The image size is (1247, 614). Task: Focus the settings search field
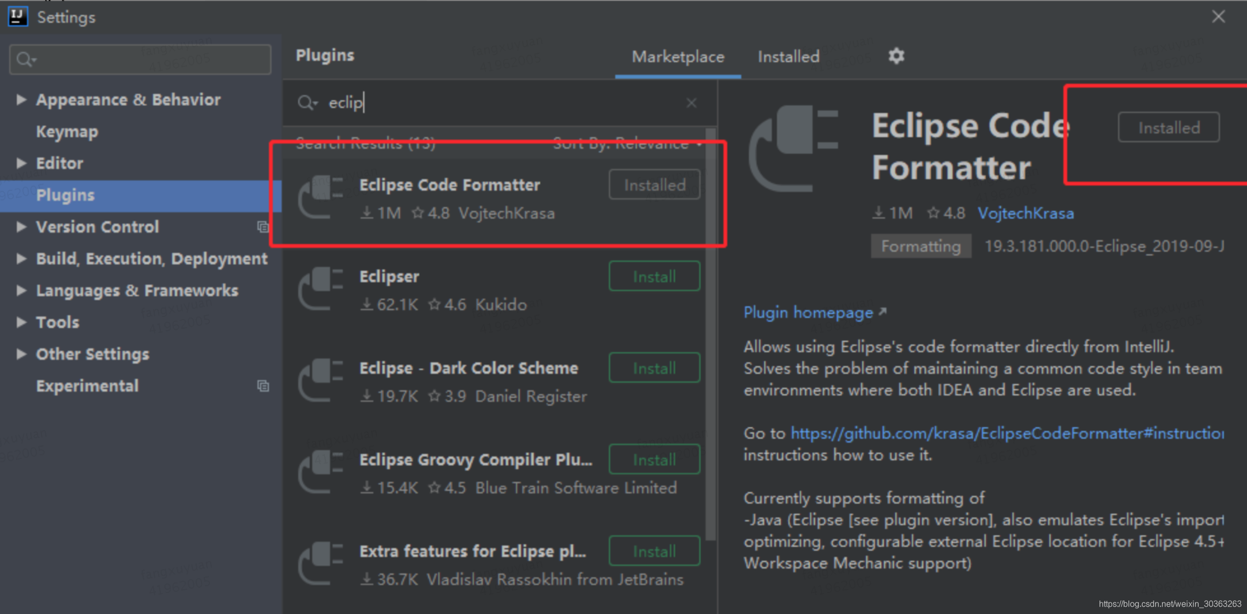coord(140,59)
